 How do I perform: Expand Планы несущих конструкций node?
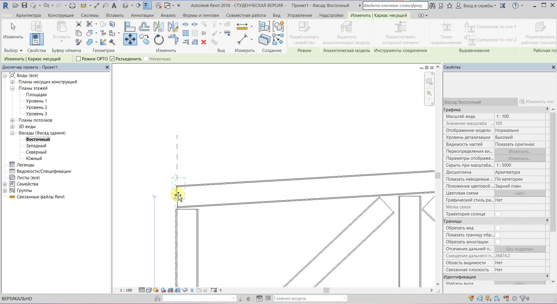[12, 82]
